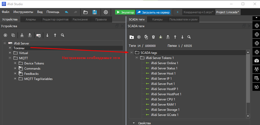Click add new folder icon in SCADA tags

(x=131, y=37)
